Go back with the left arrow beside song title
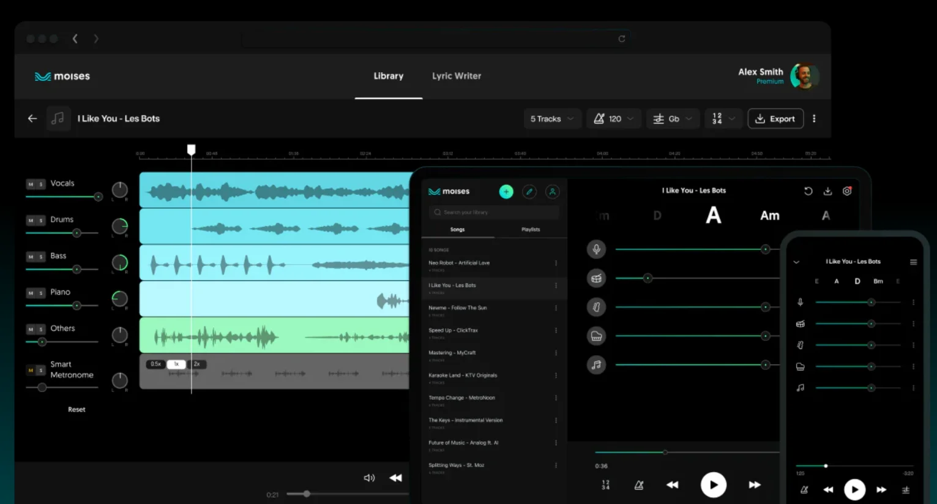937x504 pixels. pos(32,118)
